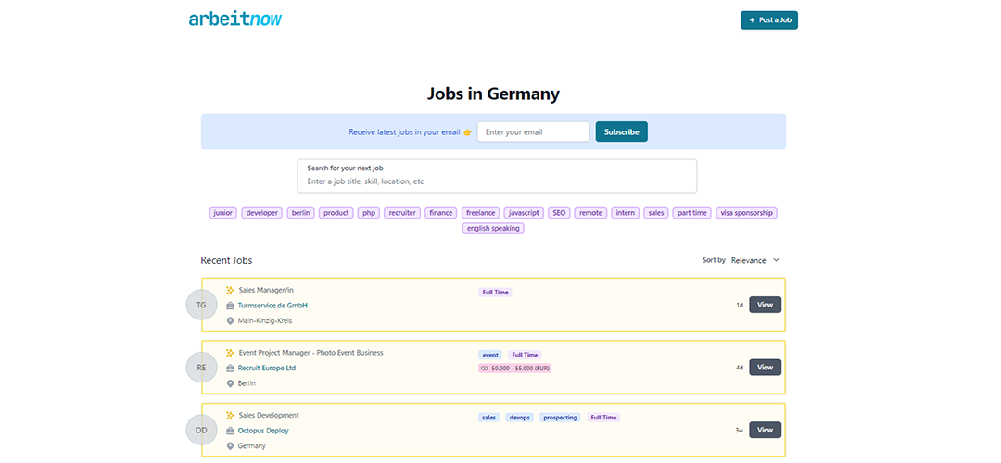Viewport: 1001px width, 463px height.
Task: Open the Sales Manager/in job title
Action: [x=266, y=290]
